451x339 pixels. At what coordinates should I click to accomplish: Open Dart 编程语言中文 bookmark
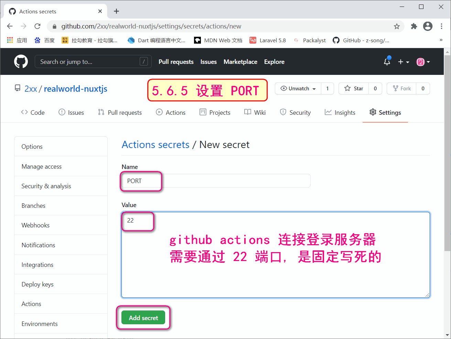point(157,40)
